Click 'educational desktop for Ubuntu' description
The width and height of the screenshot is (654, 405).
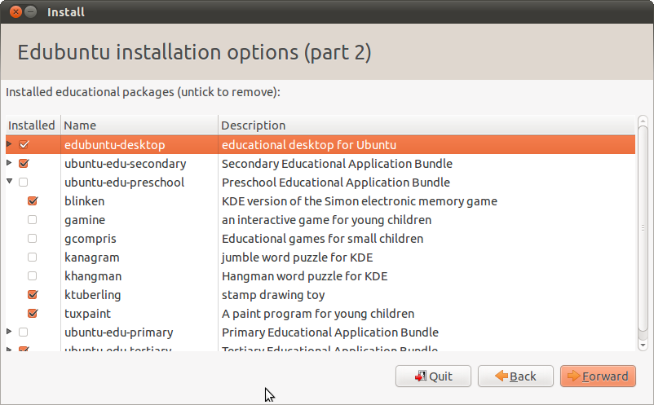click(x=309, y=145)
